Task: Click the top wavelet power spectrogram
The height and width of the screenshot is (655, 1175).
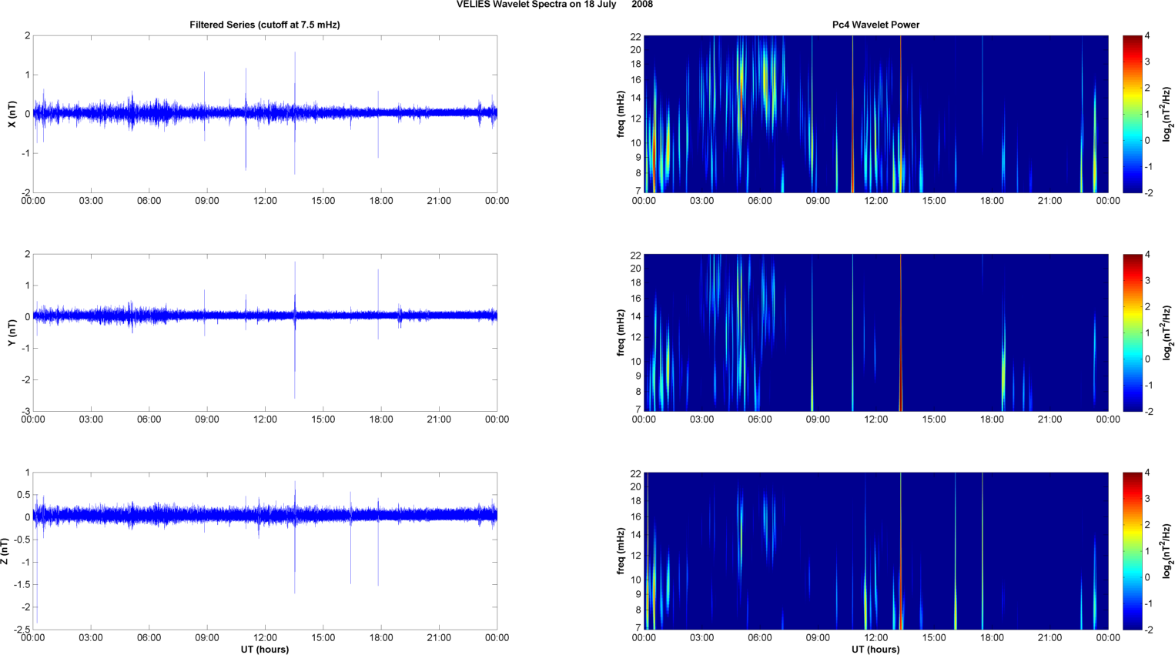Action: [x=875, y=114]
